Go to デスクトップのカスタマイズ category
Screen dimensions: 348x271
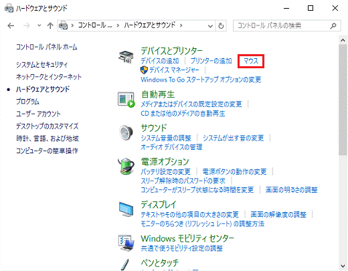tap(47, 126)
